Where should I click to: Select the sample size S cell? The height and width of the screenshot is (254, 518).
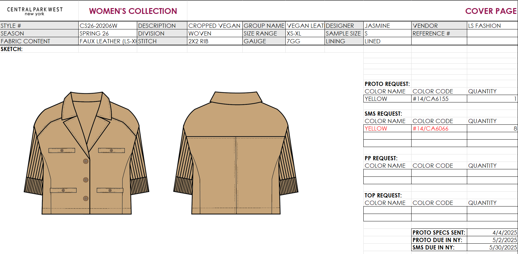(387, 33)
